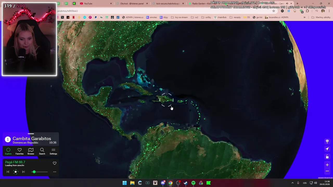Screen dimensions: 333x187
Task: Collapse the panel using the drag handle
Action: coord(31,134)
